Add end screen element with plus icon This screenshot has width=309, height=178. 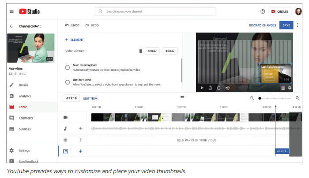coord(80,151)
